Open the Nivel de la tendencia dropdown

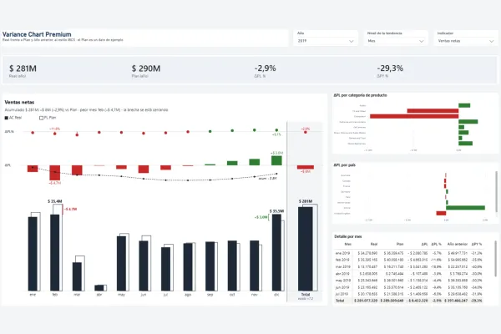(x=396, y=41)
